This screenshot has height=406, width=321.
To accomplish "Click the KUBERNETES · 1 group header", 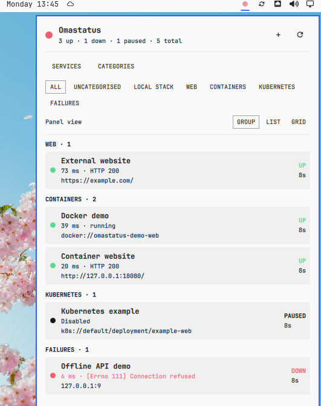I will [x=71, y=295].
